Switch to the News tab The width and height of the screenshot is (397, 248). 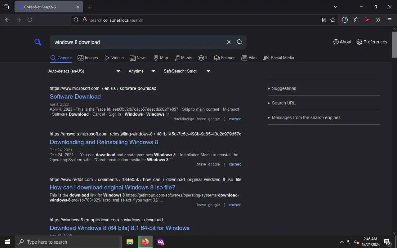[x=138, y=58]
